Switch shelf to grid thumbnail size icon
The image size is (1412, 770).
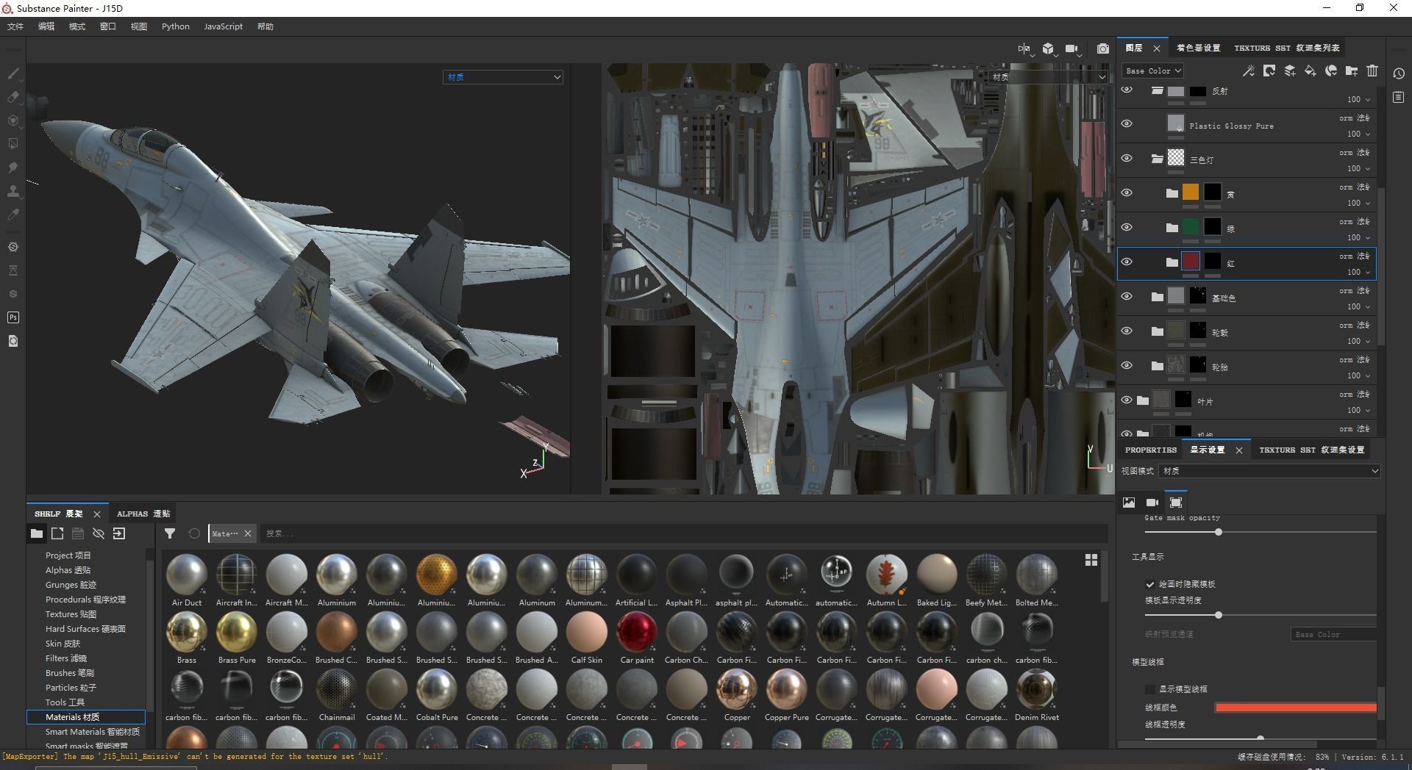point(1091,560)
